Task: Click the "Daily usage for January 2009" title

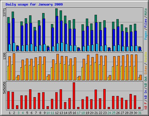Action: pos(34,4)
